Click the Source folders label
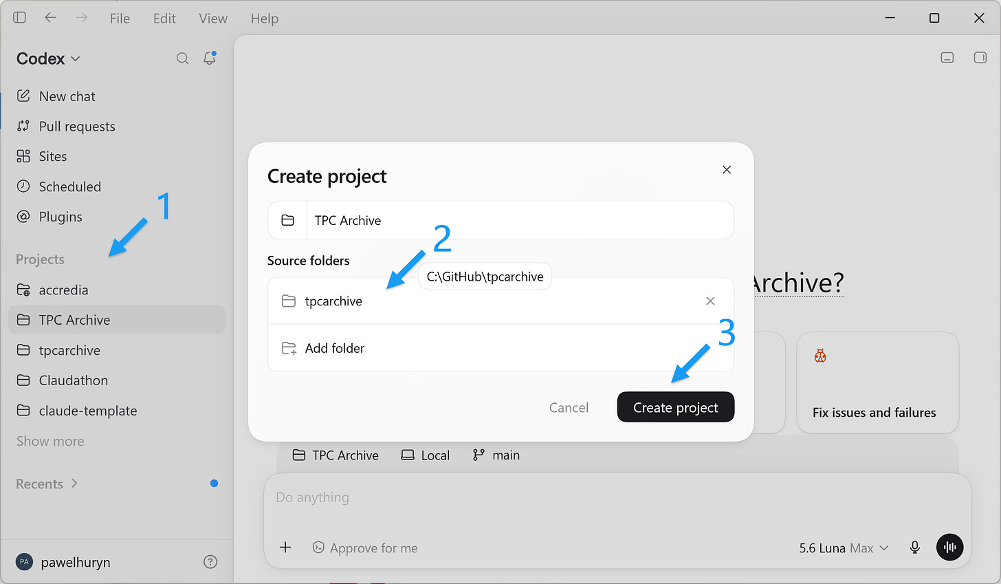 coord(308,261)
